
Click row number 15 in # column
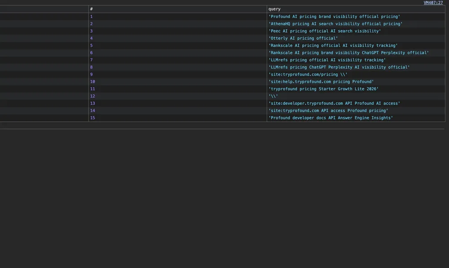92,118
